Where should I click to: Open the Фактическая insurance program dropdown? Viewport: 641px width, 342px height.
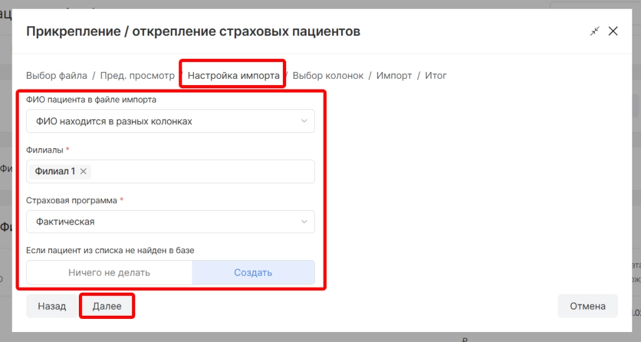coord(163,221)
